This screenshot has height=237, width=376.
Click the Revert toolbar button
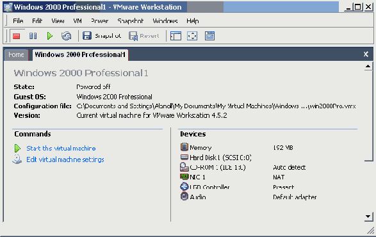coord(144,36)
